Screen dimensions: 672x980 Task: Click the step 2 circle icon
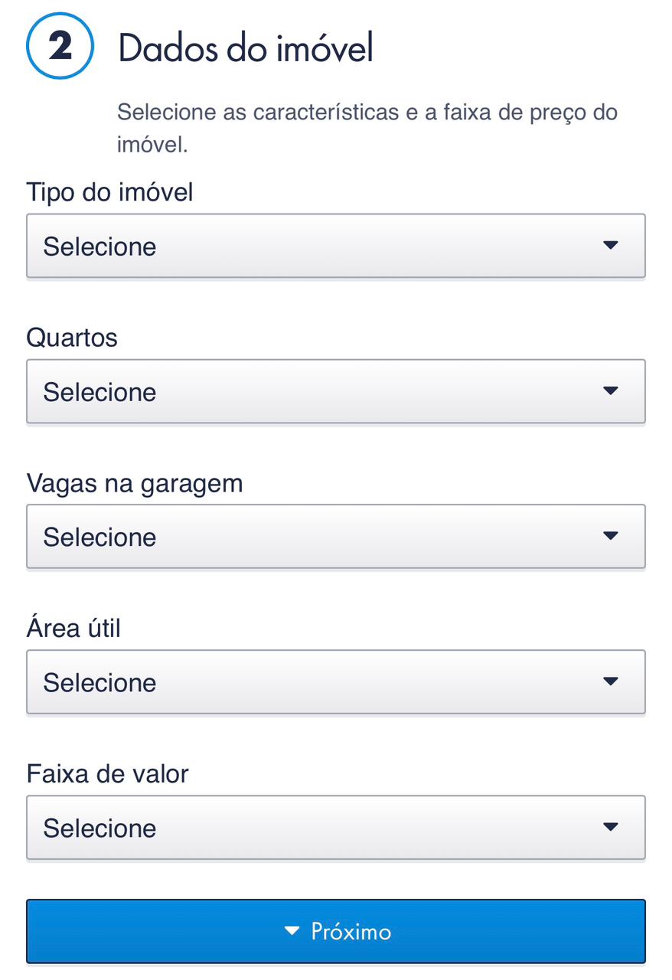click(x=60, y=47)
